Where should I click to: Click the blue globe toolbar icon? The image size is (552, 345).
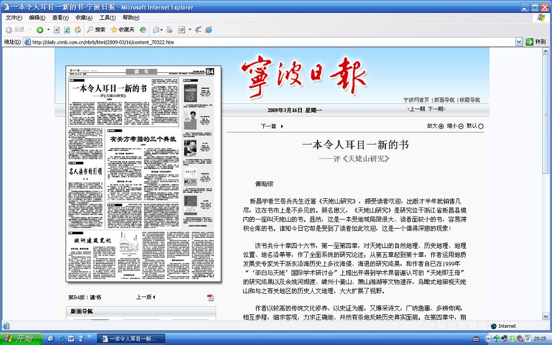(209, 30)
